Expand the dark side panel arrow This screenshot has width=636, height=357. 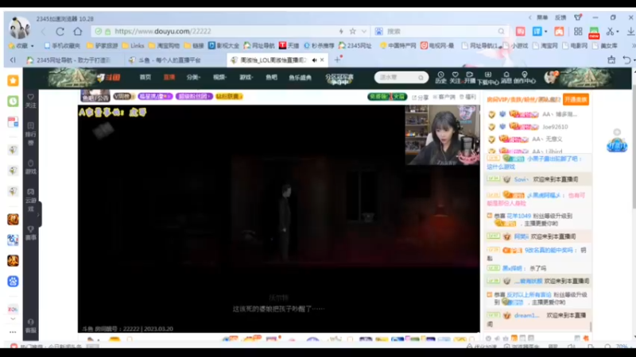click(38, 214)
